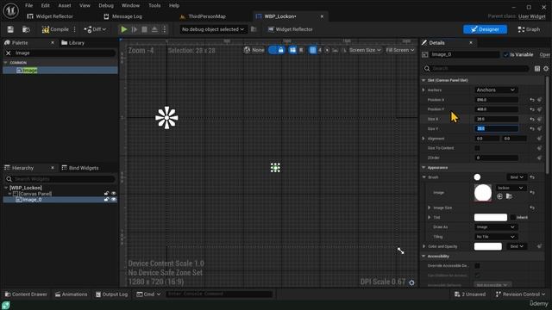Screen dimensions: 552x310
Task: Stop simulation using the square button
Action: (144, 29)
